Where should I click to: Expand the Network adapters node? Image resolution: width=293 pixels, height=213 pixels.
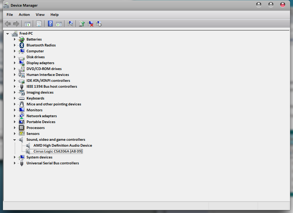(x=15, y=116)
